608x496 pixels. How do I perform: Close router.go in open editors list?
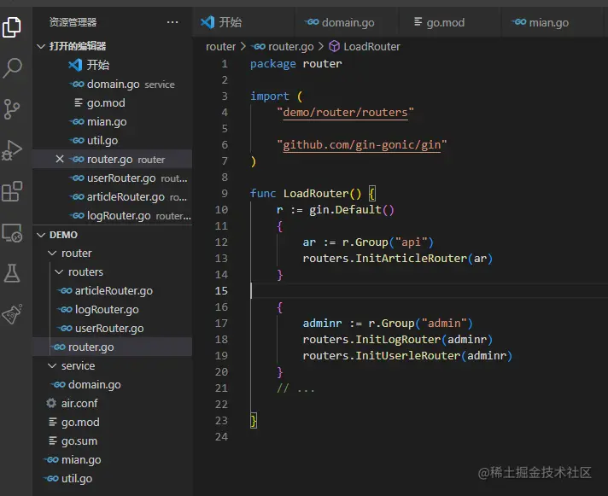[x=59, y=159]
